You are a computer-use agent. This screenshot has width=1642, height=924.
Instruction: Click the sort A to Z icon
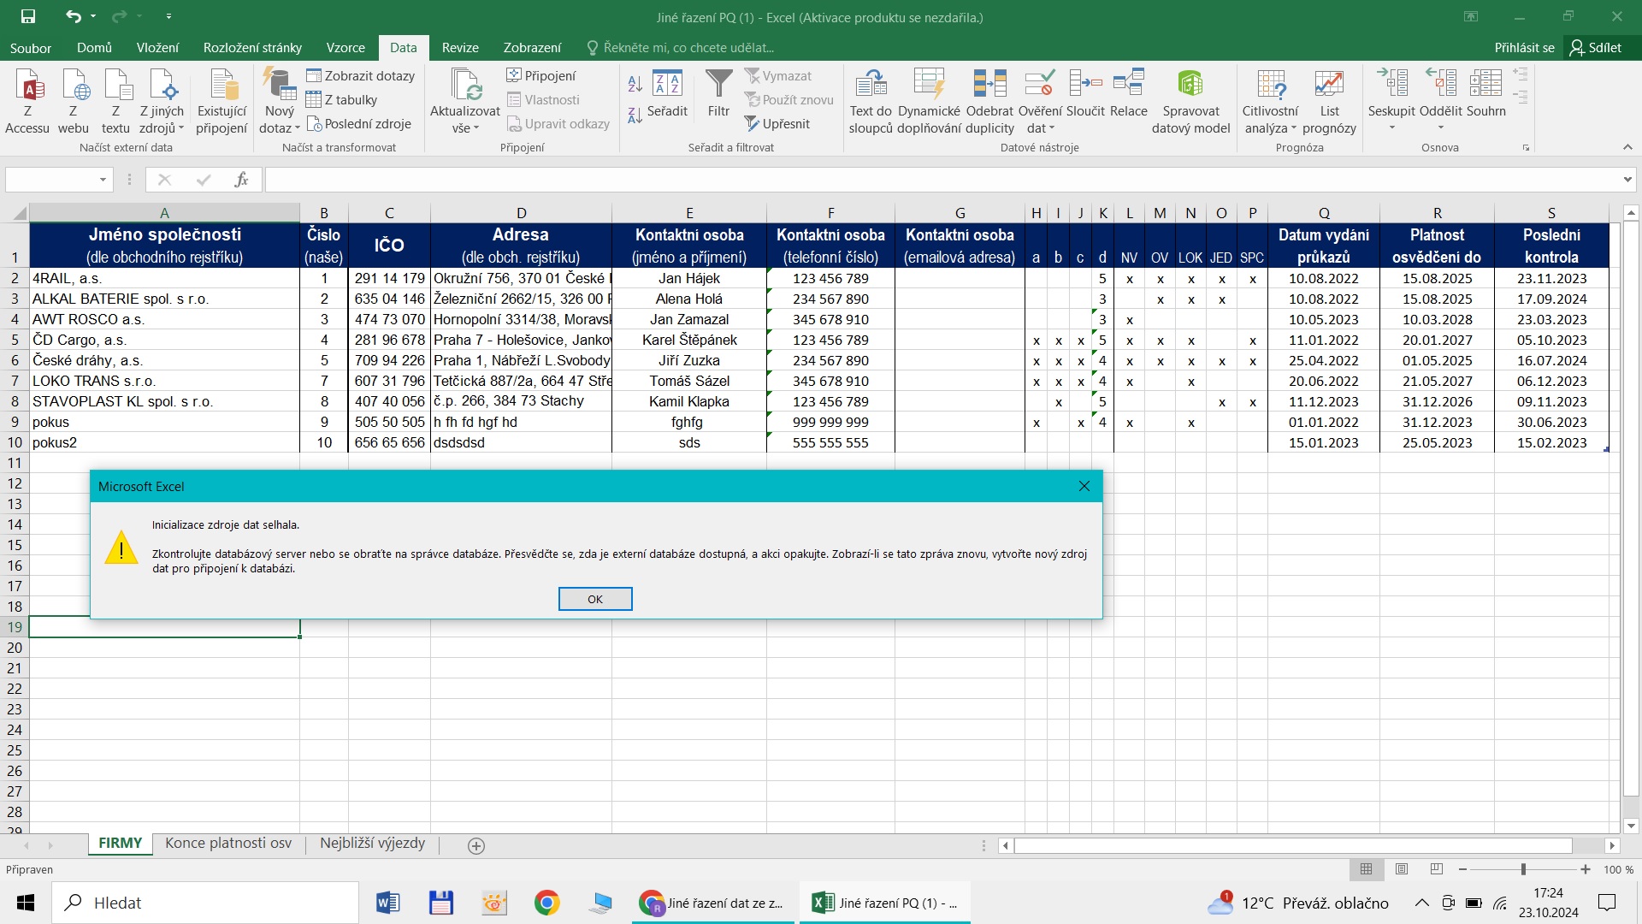[x=635, y=84]
